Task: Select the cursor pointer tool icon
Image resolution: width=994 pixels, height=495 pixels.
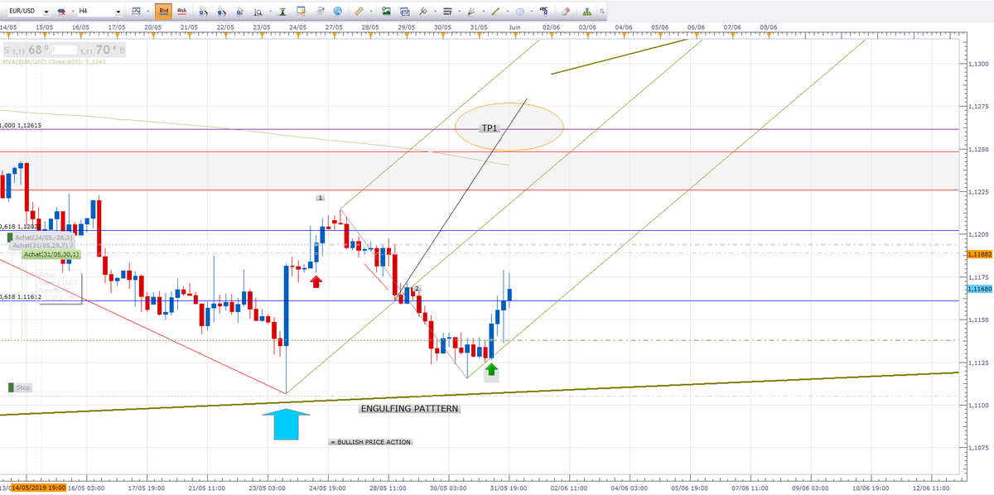Action: point(239,12)
